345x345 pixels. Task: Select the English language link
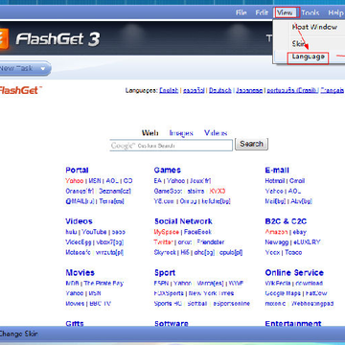tap(169, 90)
